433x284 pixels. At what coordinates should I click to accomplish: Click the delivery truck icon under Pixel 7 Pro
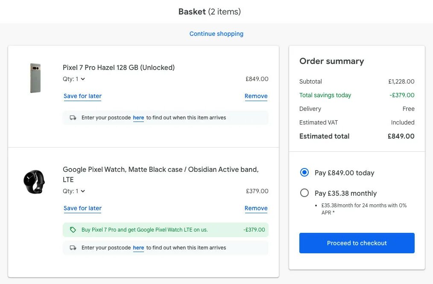pyautogui.click(x=73, y=118)
